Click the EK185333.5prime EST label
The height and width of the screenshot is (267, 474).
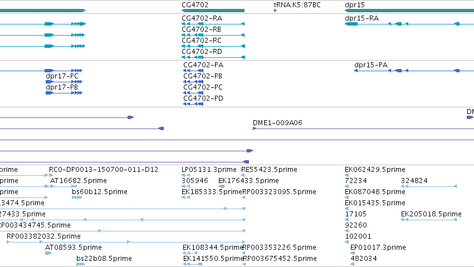[x=212, y=192]
